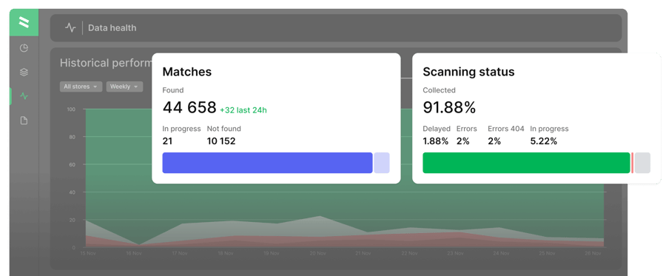Click the Delayed label in Scanning status
This screenshot has height=276, width=663.
click(x=437, y=129)
